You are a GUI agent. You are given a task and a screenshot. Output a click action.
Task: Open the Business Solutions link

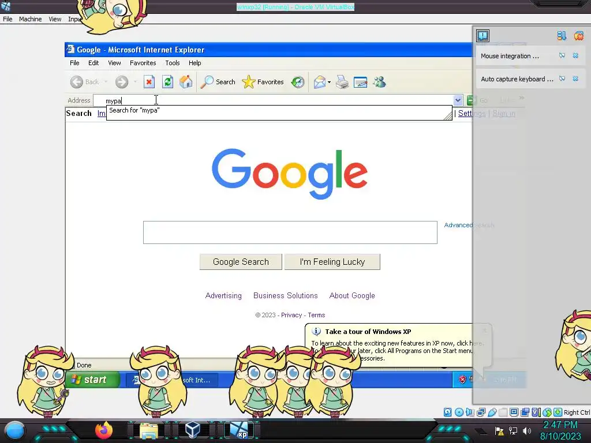(x=285, y=296)
